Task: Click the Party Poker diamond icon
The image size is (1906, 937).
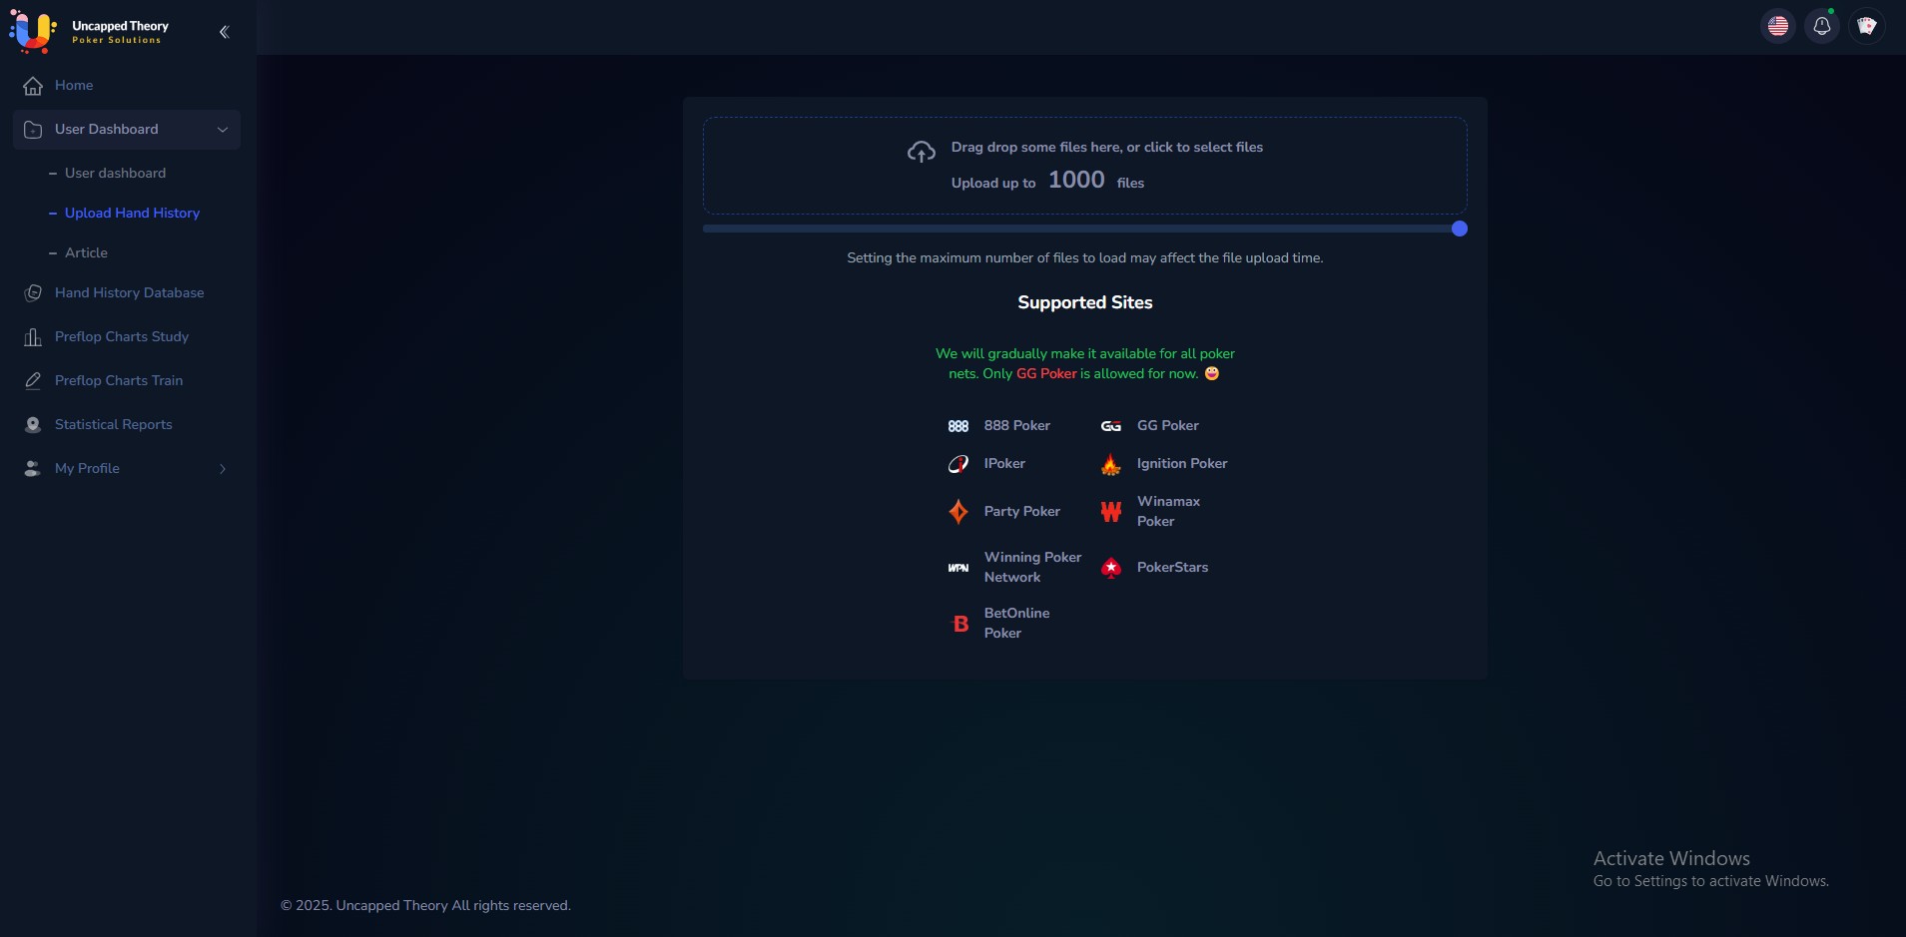Action: (958, 512)
